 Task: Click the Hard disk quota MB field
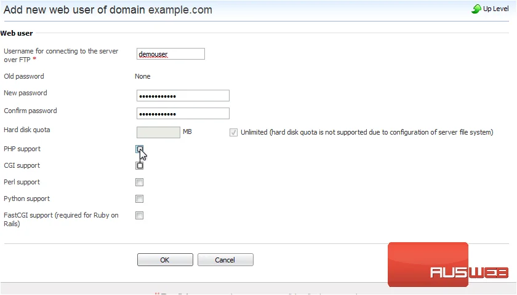click(159, 132)
